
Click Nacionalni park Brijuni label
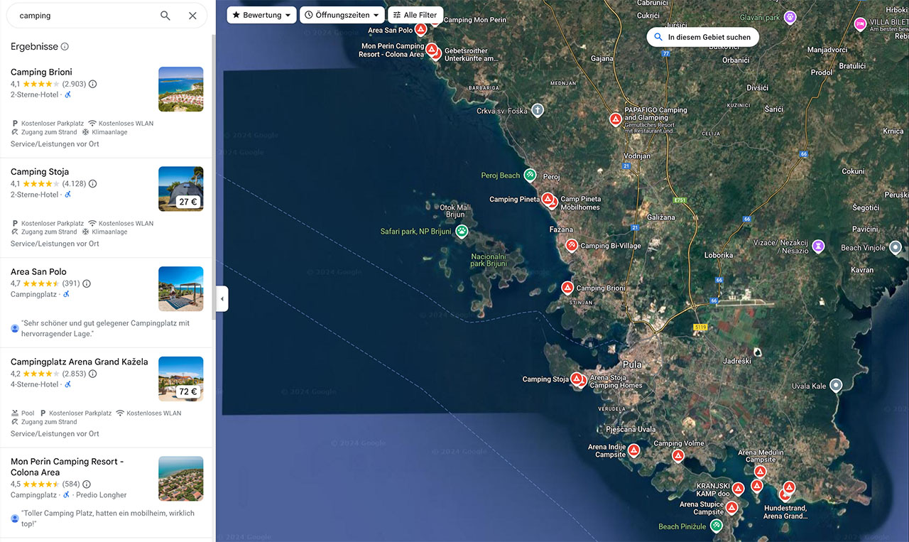click(489, 260)
